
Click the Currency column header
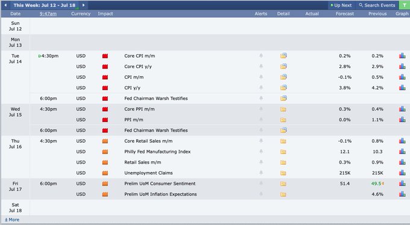tap(81, 14)
